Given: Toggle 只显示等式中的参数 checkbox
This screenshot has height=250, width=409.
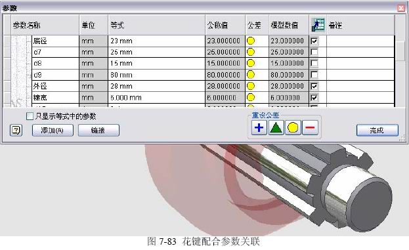Looking at the screenshot, I should click(x=30, y=116).
